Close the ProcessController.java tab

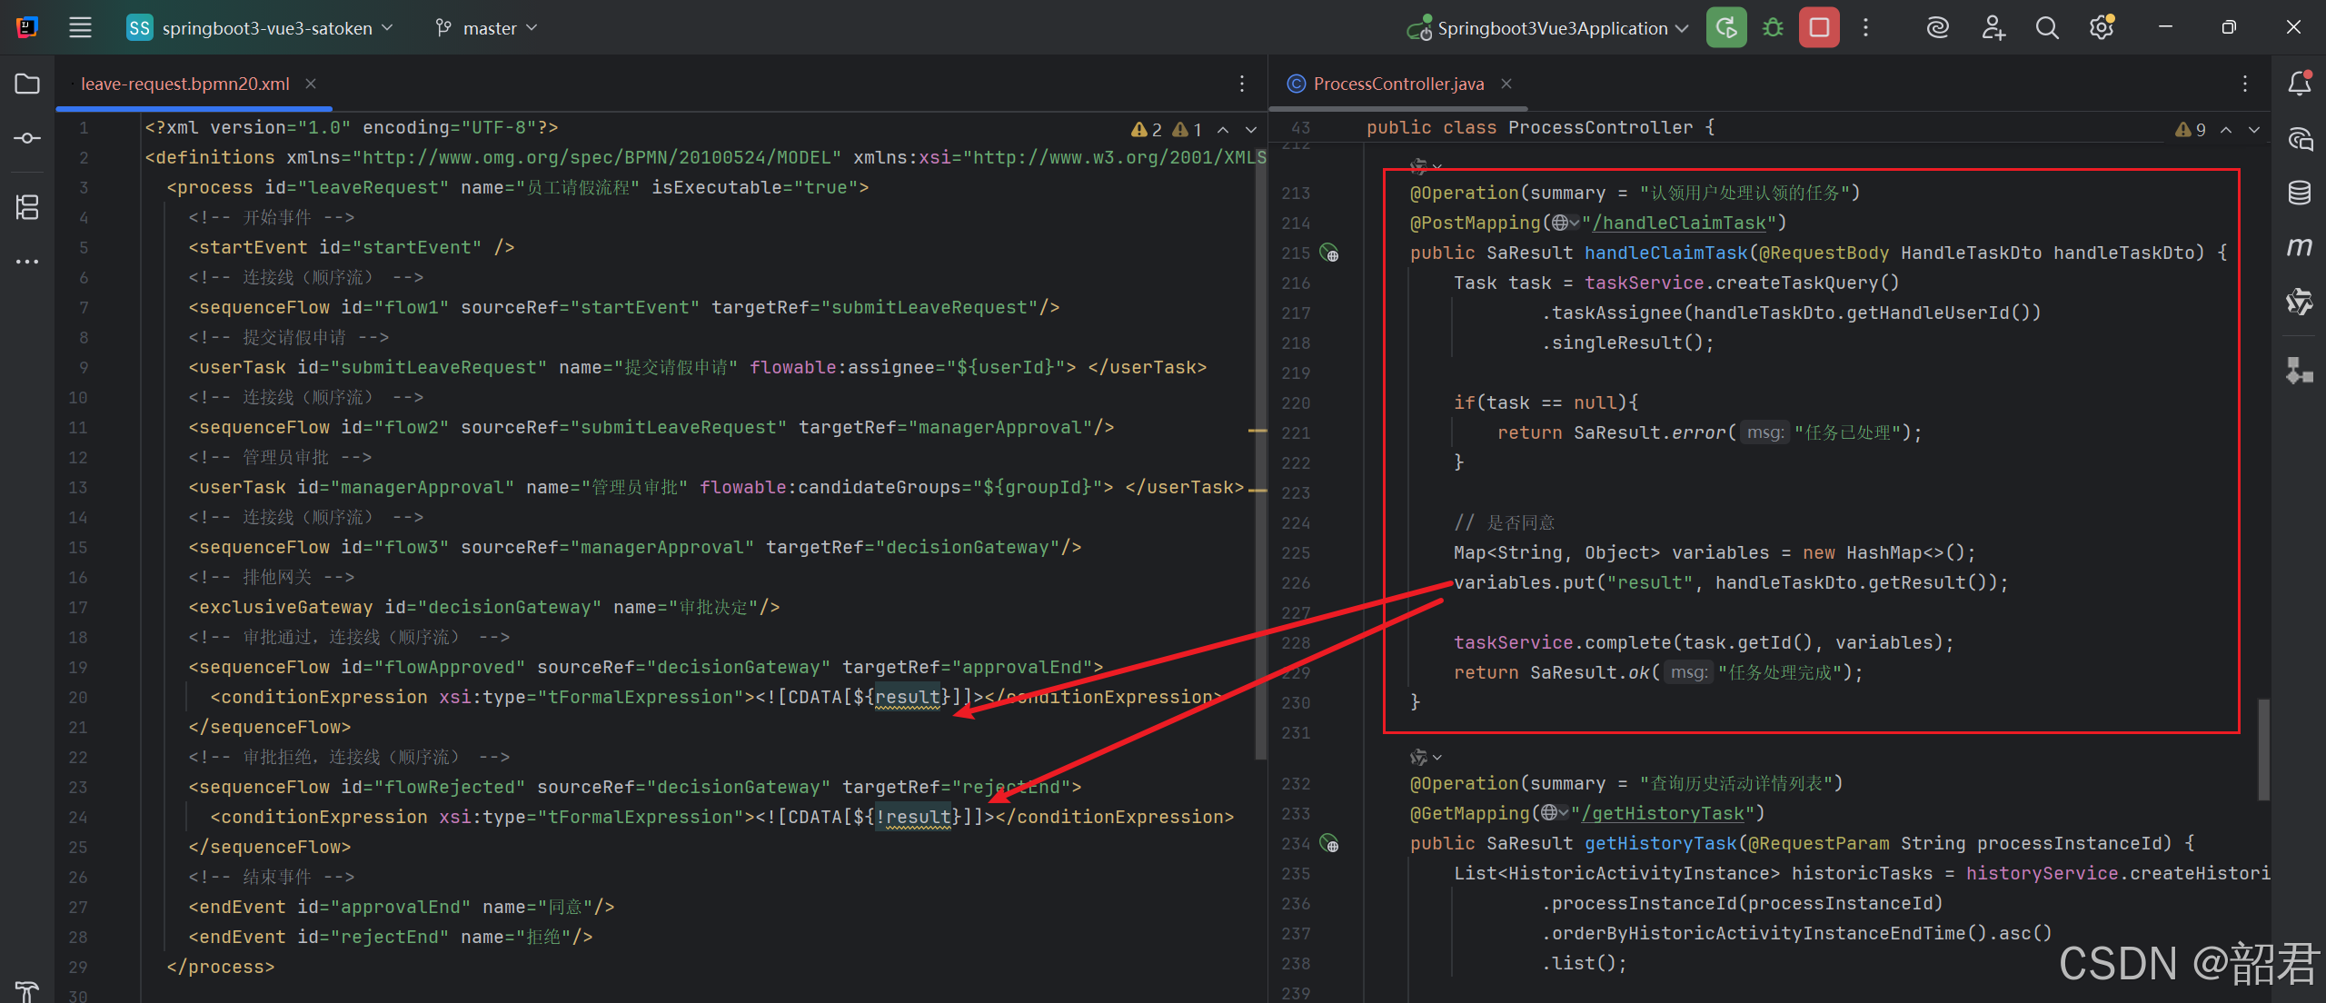pyautogui.click(x=1506, y=84)
